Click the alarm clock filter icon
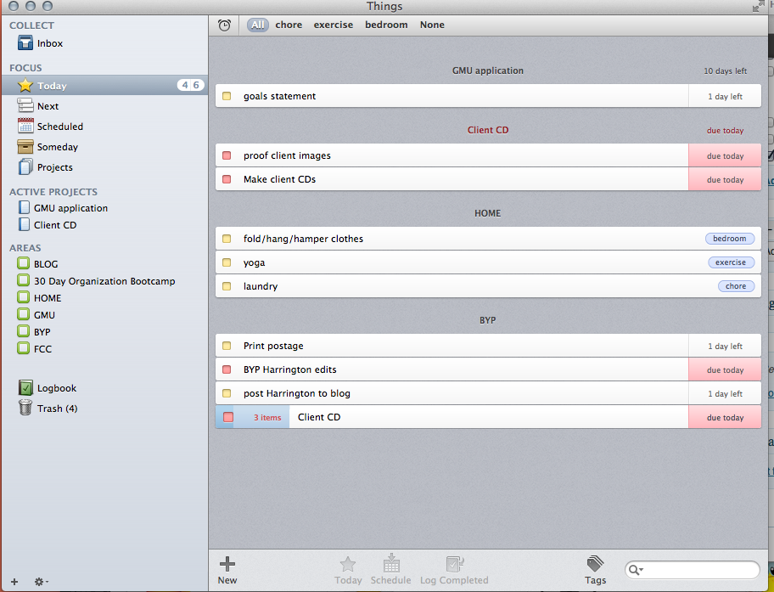The image size is (774, 592). coord(224,25)
